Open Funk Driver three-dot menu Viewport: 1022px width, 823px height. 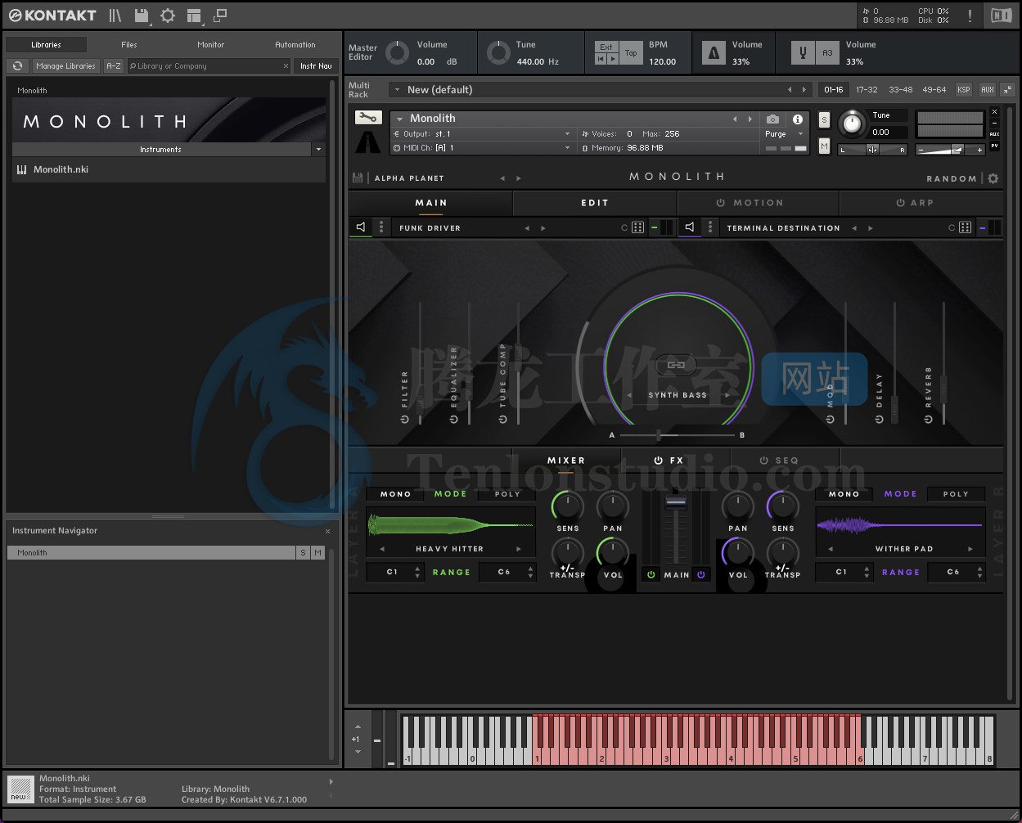click(x=381, y=227)
